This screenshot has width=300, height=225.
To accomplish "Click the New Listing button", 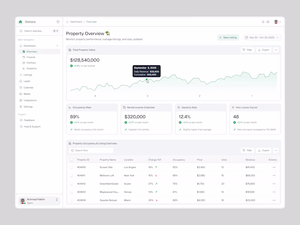I will coord(228,37).
